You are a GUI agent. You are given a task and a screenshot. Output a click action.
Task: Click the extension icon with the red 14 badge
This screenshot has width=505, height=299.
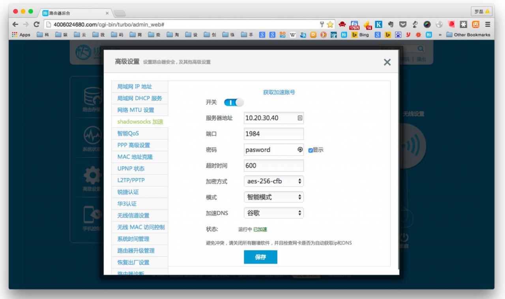[x=368, y=25]
